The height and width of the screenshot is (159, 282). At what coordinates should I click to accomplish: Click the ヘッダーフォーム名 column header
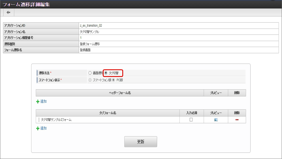point(120,93)
